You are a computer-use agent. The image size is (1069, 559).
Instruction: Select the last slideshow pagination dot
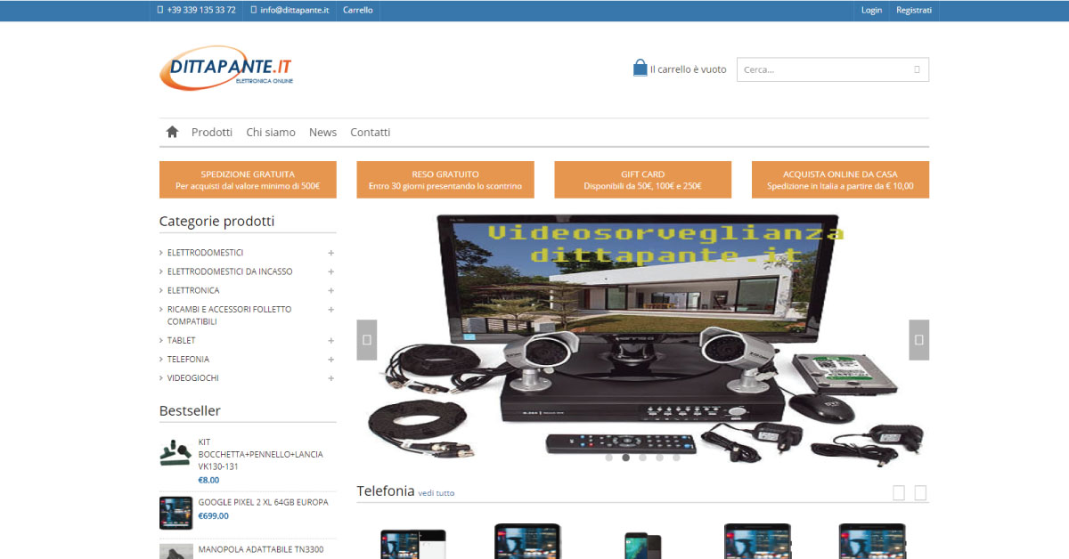point(676,458)
